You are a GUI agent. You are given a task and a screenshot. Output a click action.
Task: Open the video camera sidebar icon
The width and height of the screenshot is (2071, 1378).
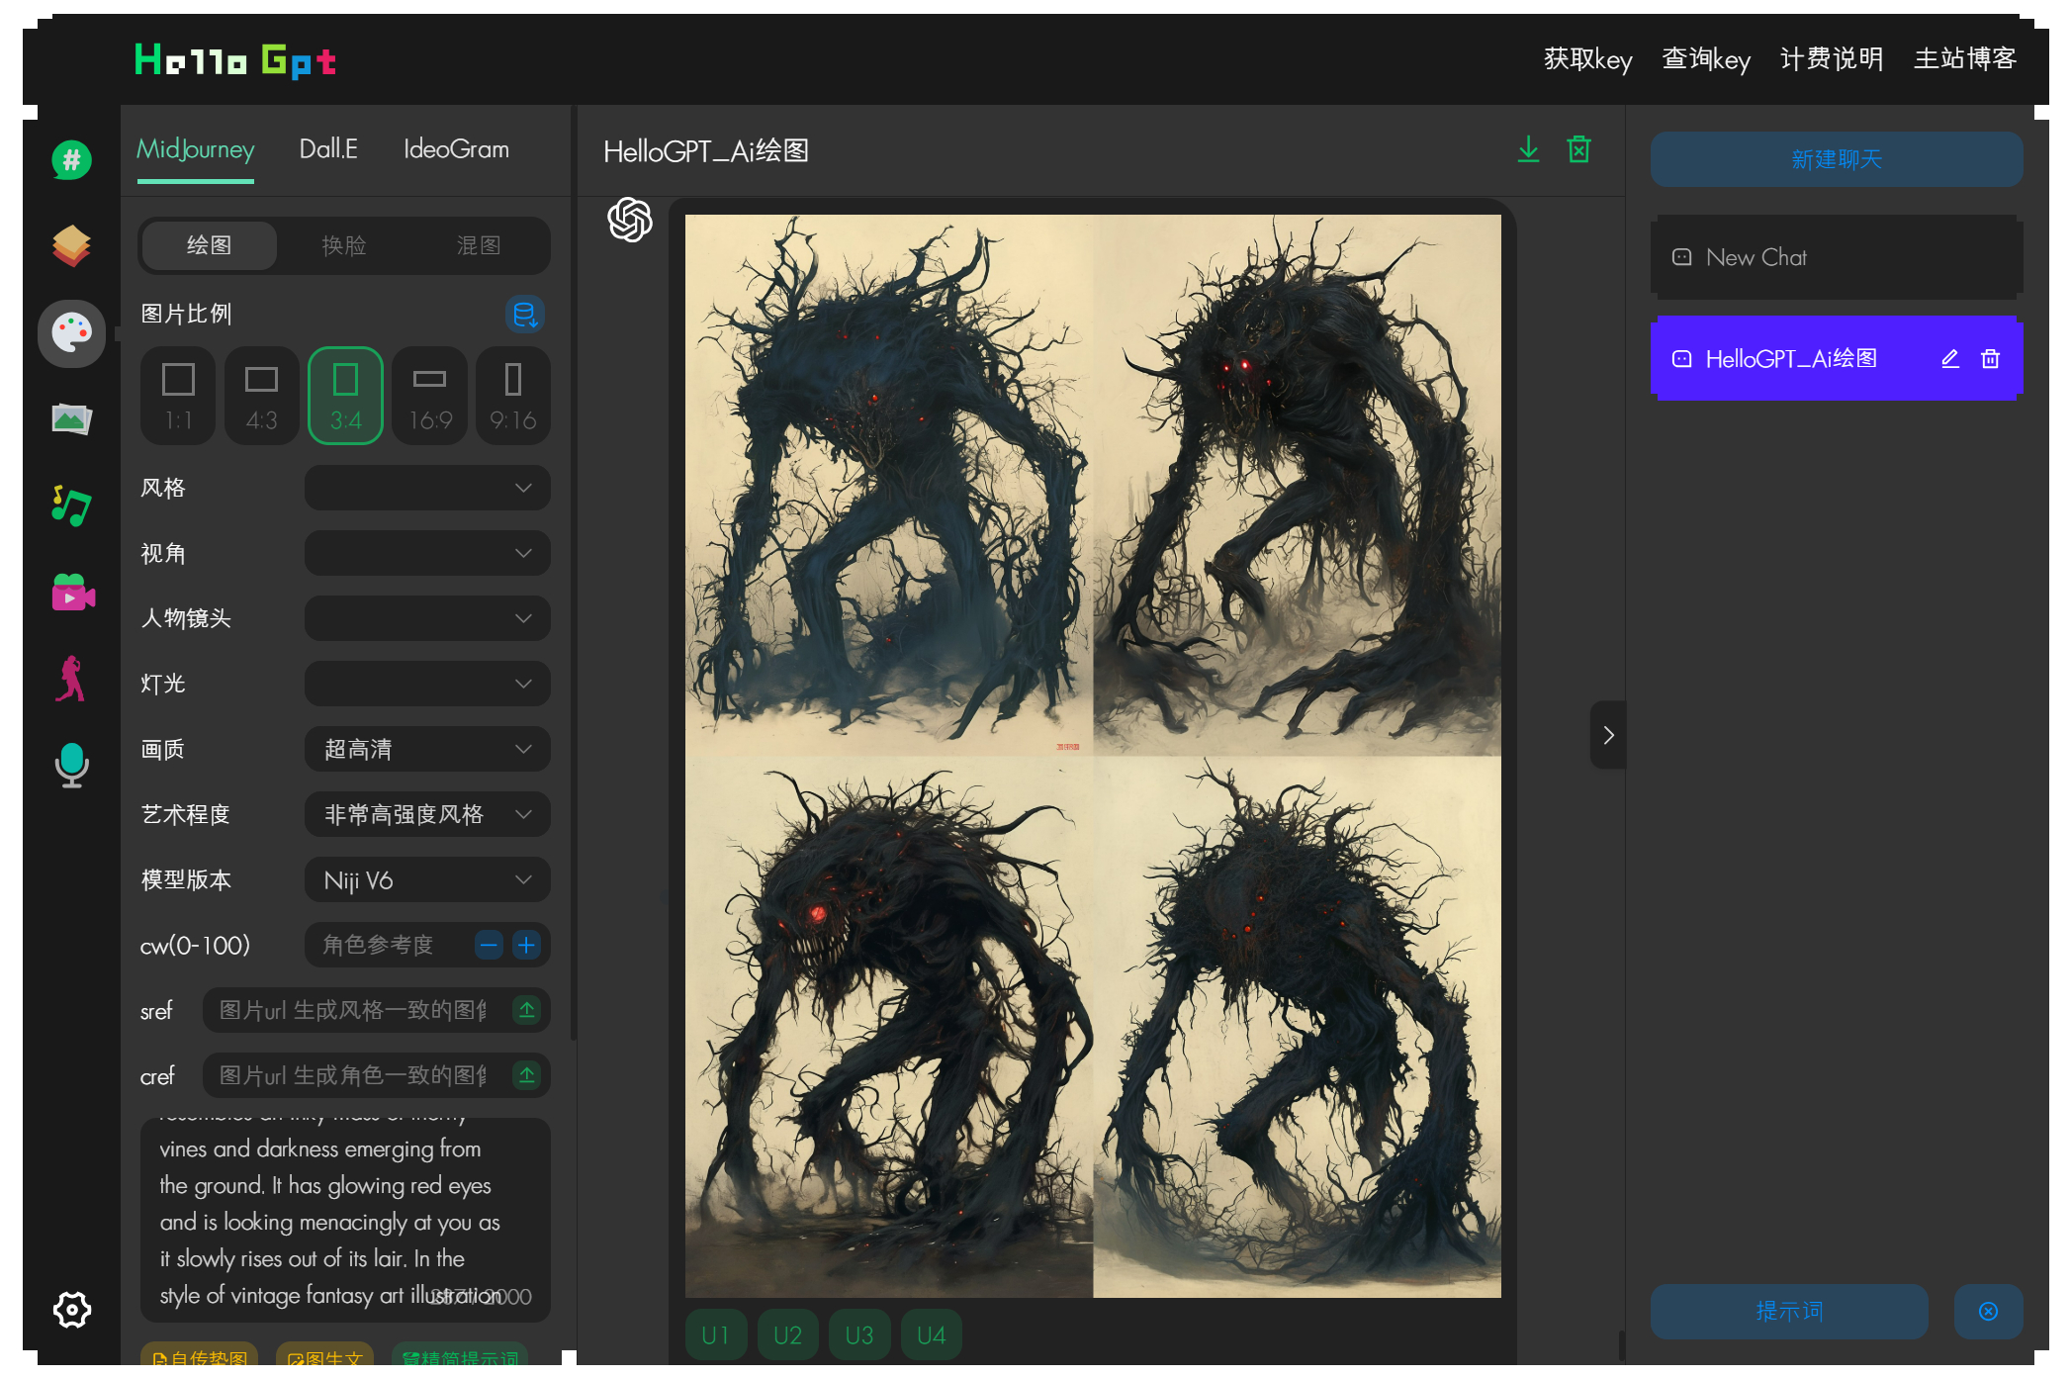[x=73, y=593]
